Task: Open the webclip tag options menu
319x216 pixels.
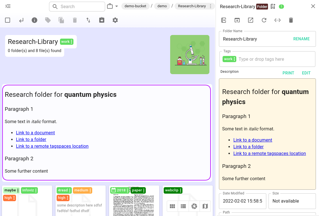Action: [x=181, y=190]
